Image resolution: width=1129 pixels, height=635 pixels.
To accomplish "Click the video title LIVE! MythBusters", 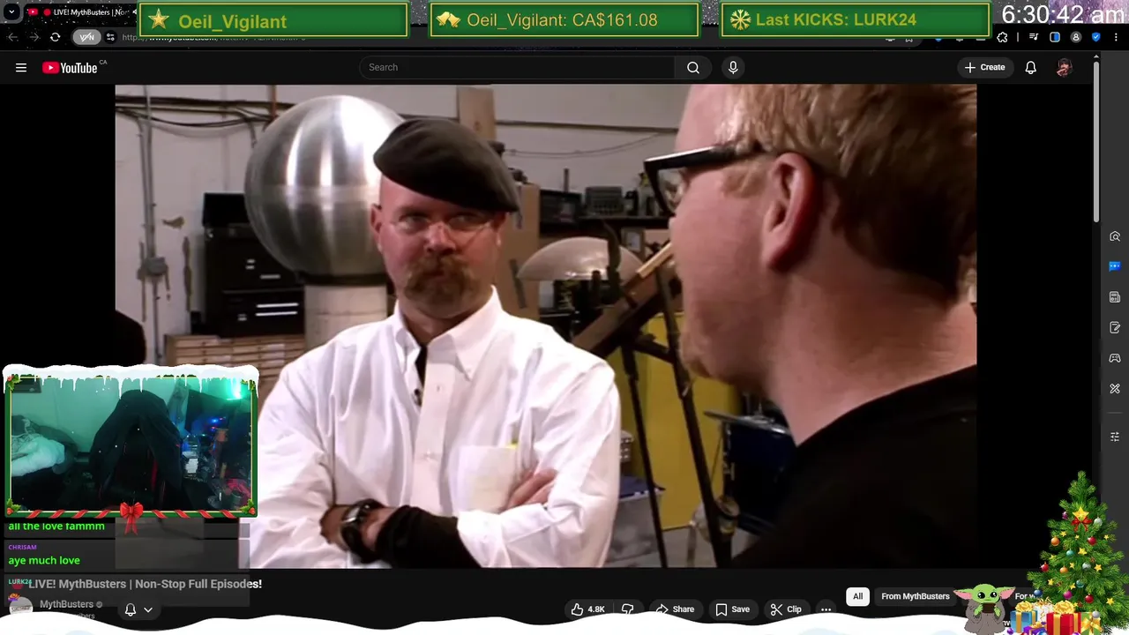I will (x=145, y=584).
